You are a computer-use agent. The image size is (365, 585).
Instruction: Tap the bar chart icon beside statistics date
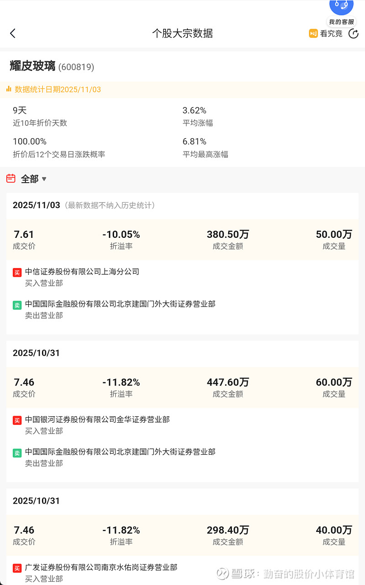click(x=9, y=89)
